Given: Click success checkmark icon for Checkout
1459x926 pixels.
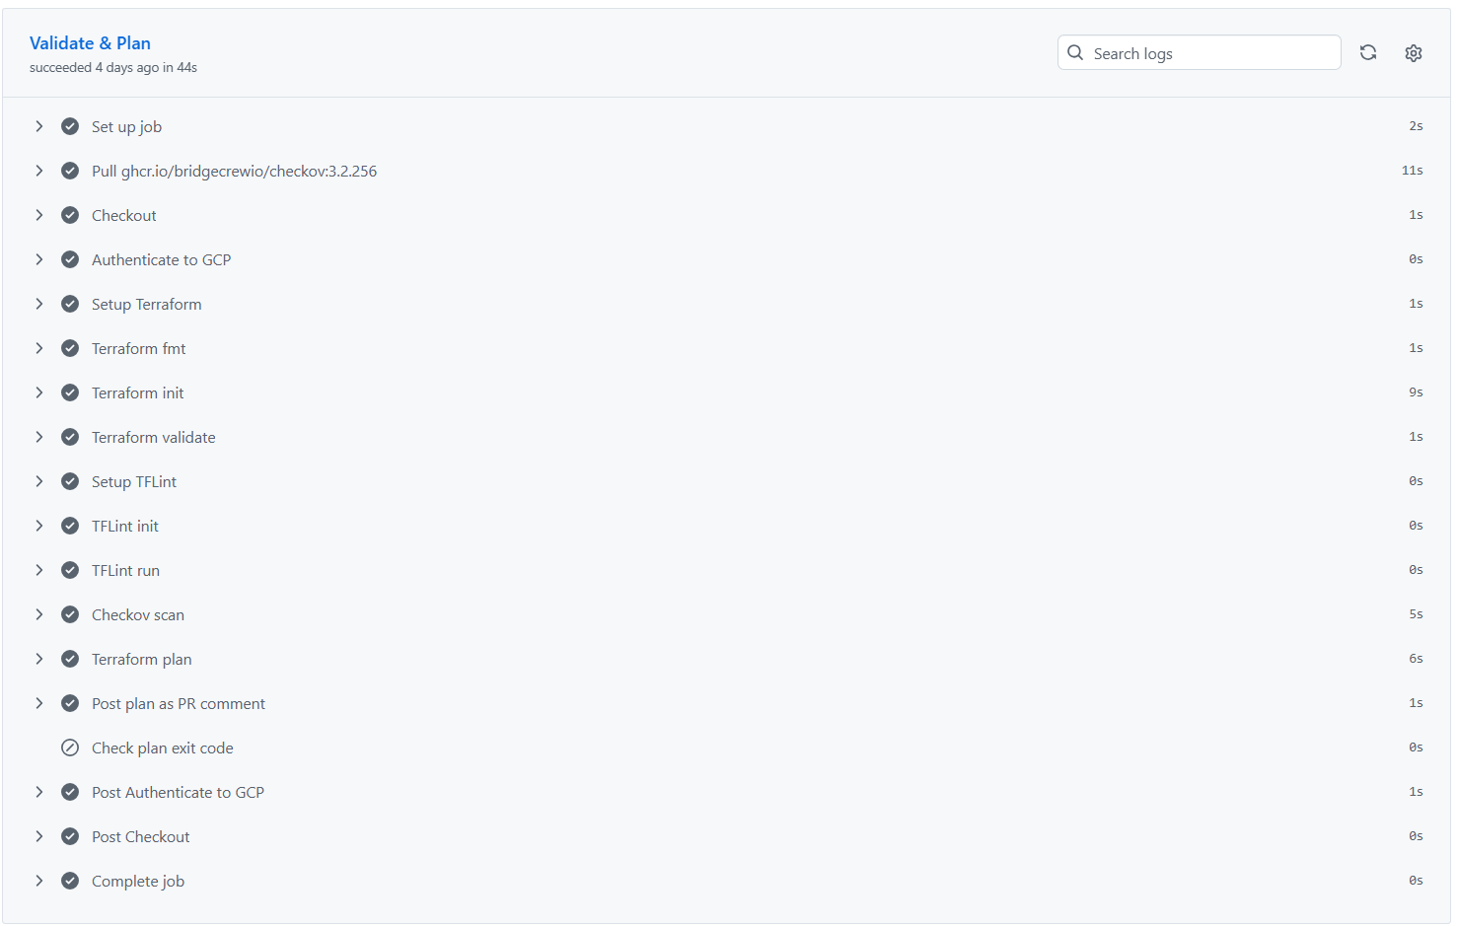Looking at the screenshot, I should (x=70, y=215).
